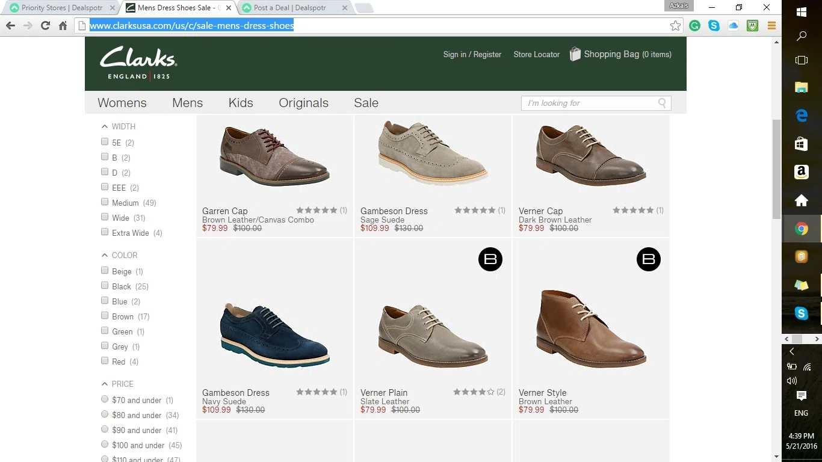
Task: Check the Wide width filter
Action: coord(105,217)
